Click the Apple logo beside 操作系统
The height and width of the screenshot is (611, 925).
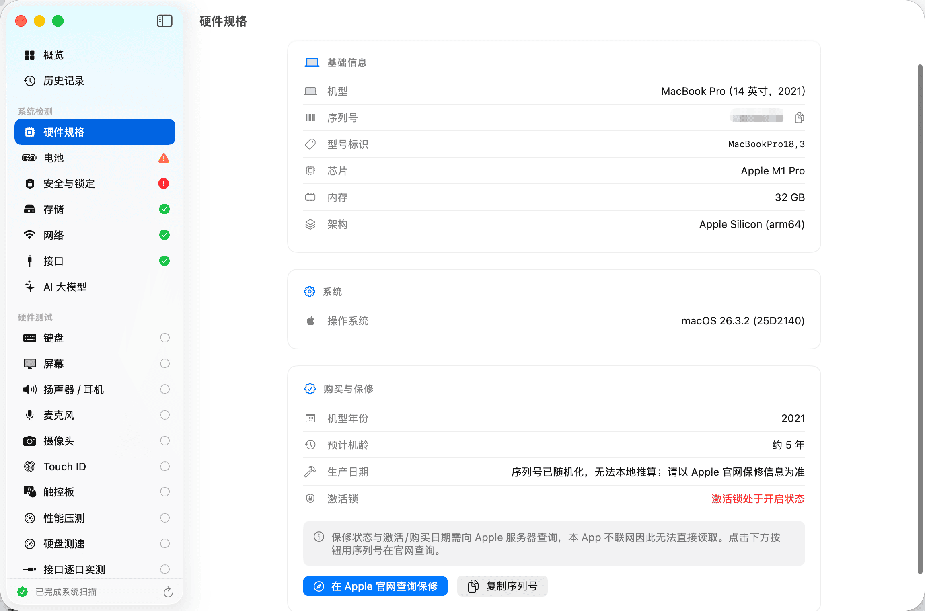click(x=310, y=321)
